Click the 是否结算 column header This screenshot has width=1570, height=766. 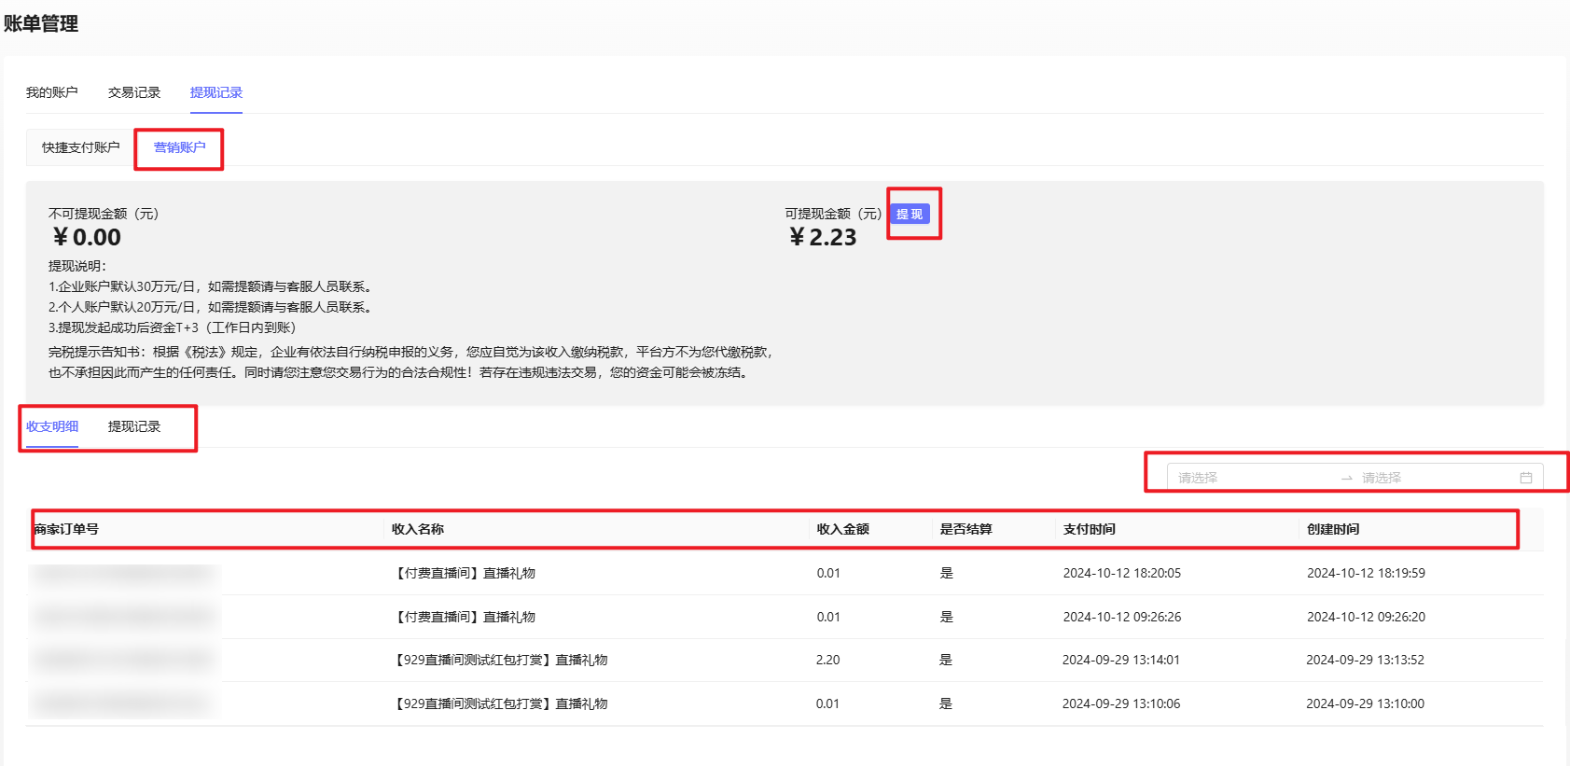[966, 529]
